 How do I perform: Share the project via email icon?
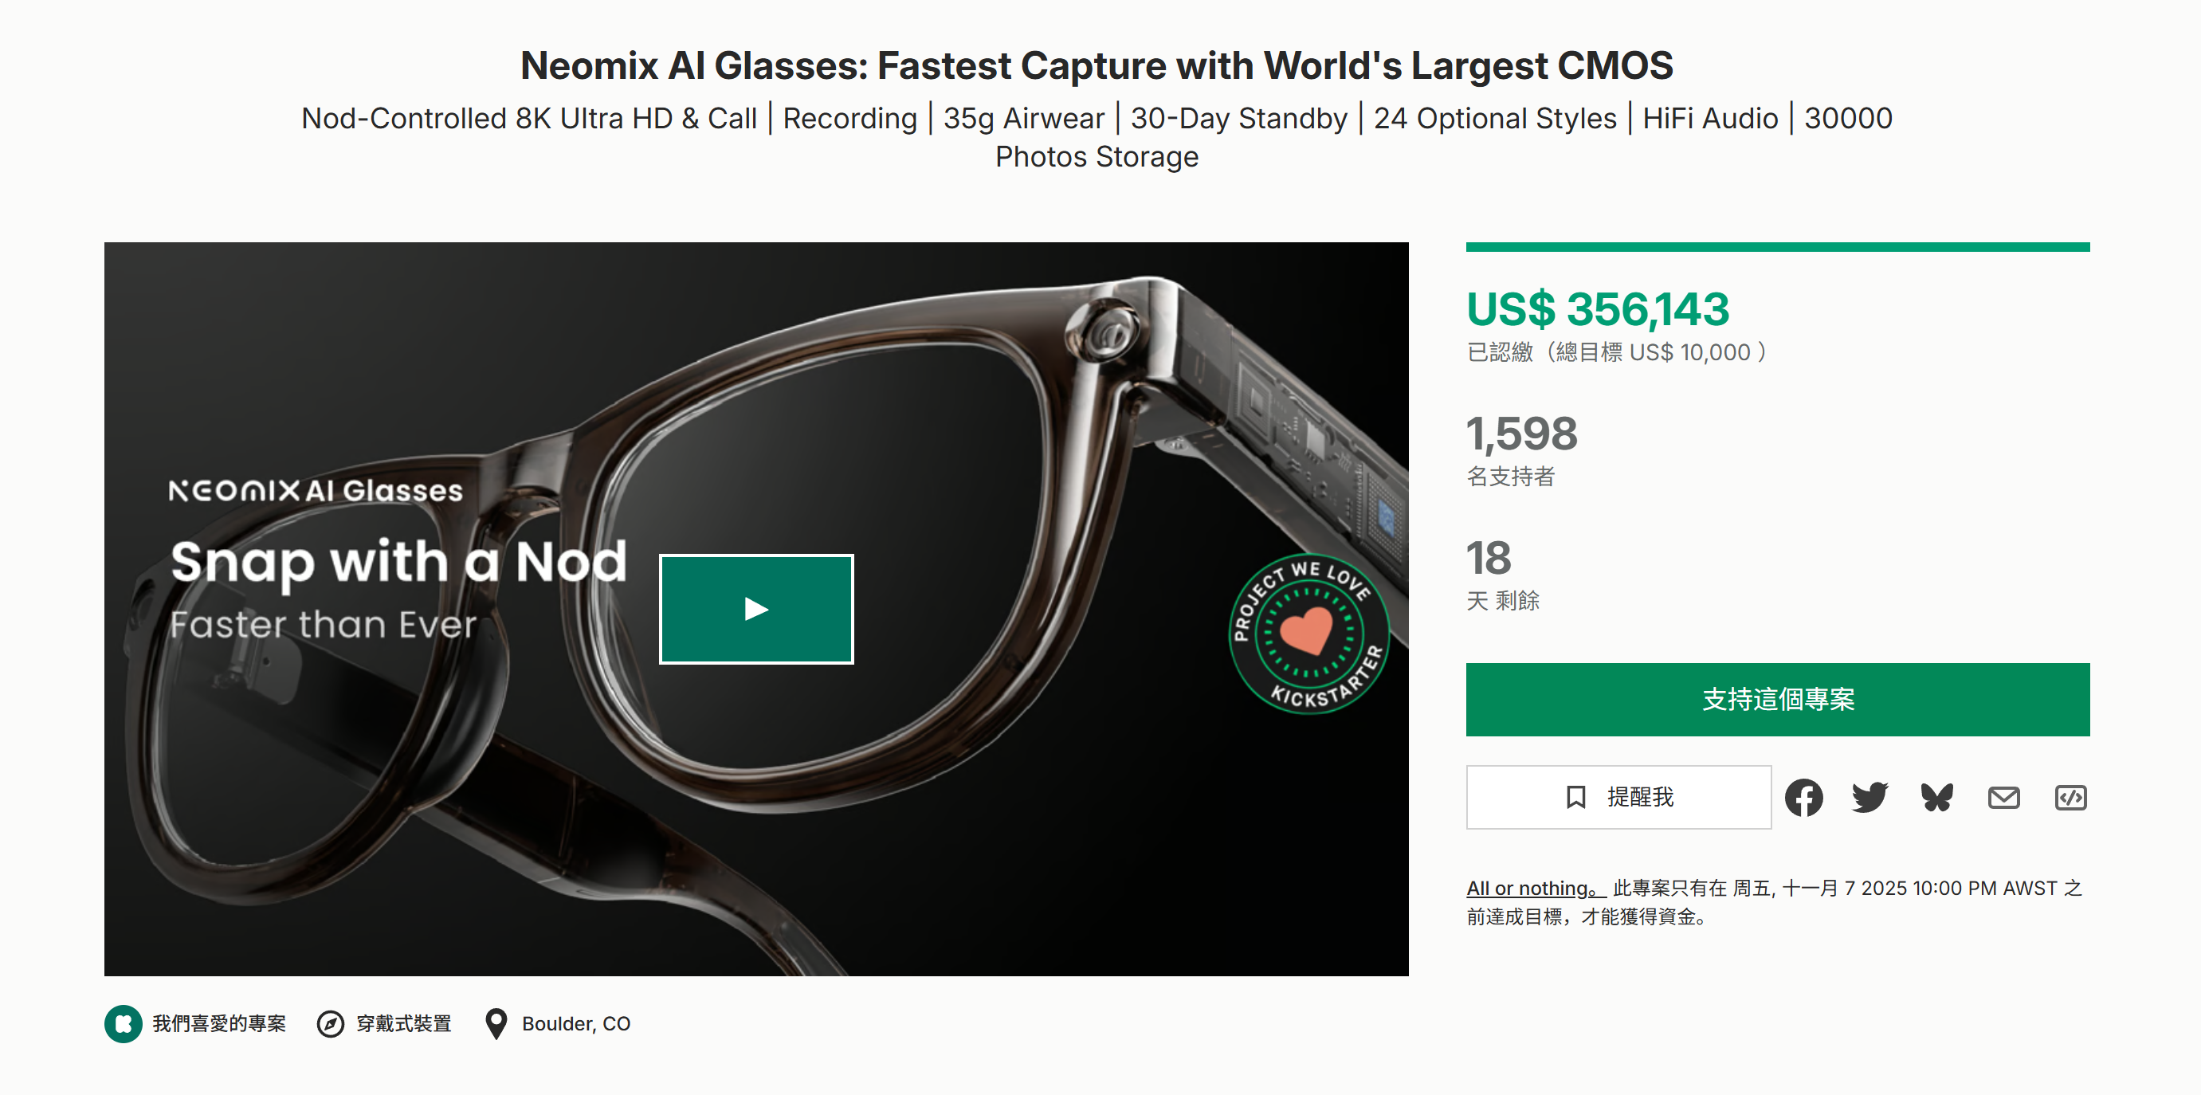[2003, 798]
